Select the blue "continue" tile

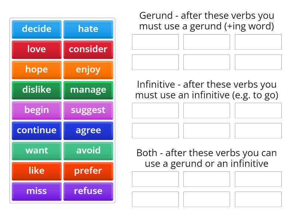pos(36,130)
